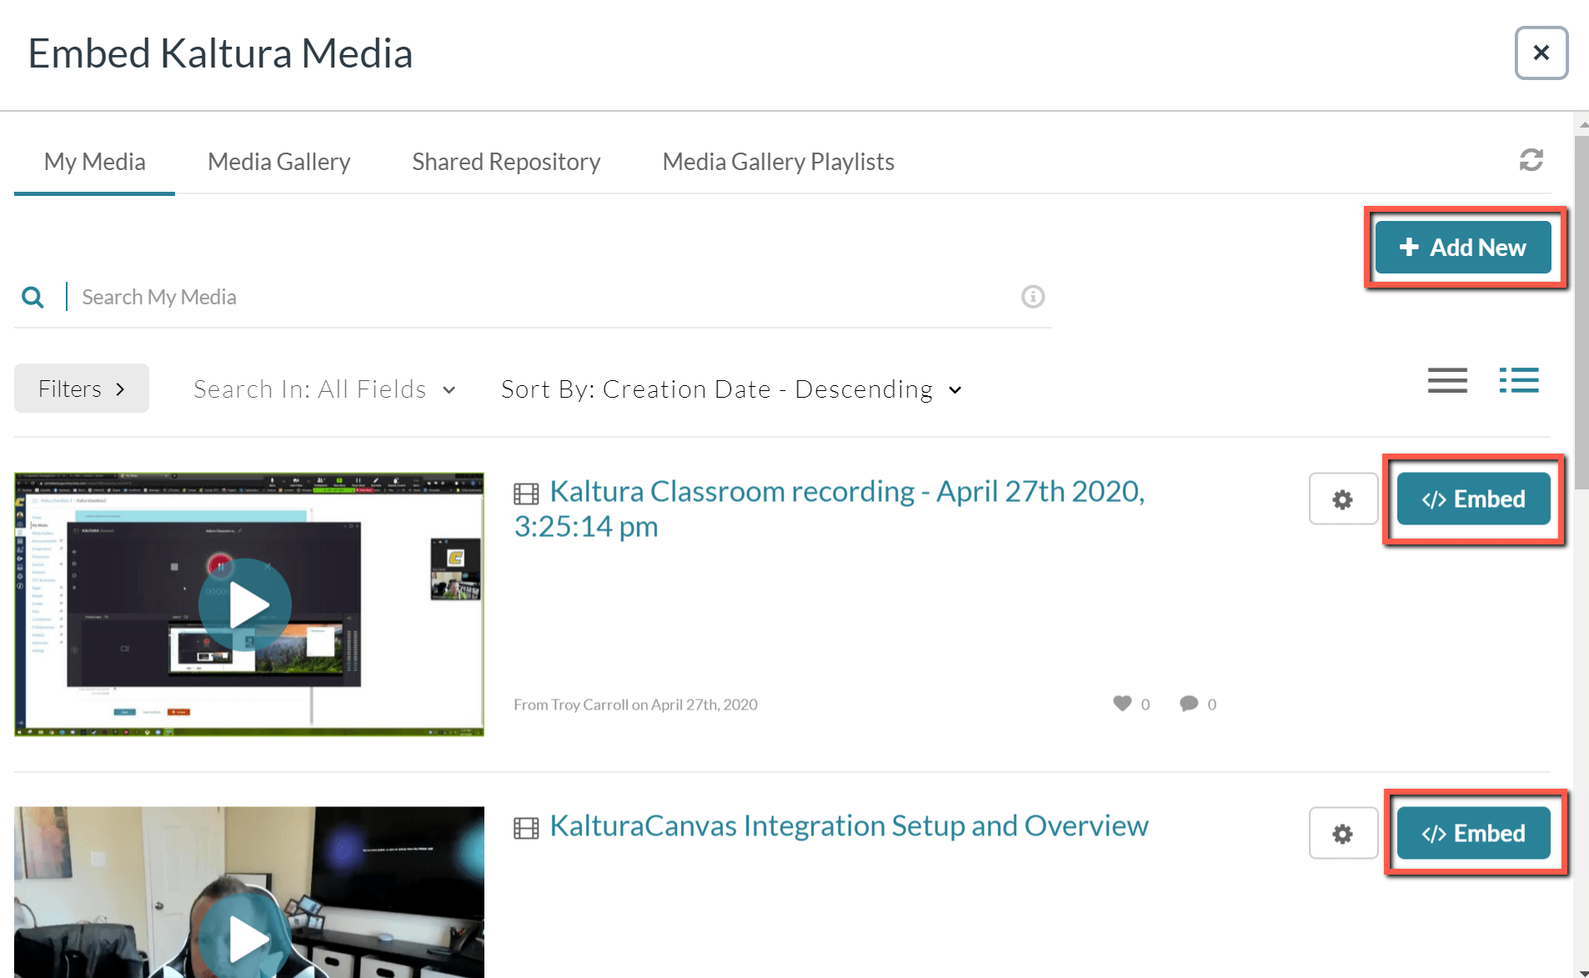Open the Shared Repository tab

pos(506,162)
